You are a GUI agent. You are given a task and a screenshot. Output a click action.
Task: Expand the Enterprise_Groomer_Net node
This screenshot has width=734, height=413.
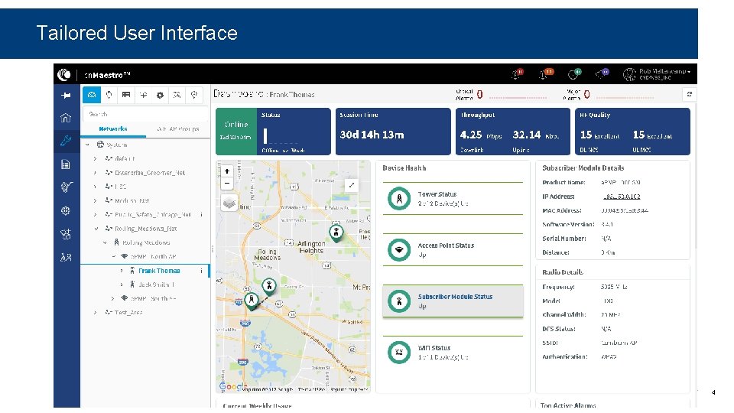coord(95,173)
